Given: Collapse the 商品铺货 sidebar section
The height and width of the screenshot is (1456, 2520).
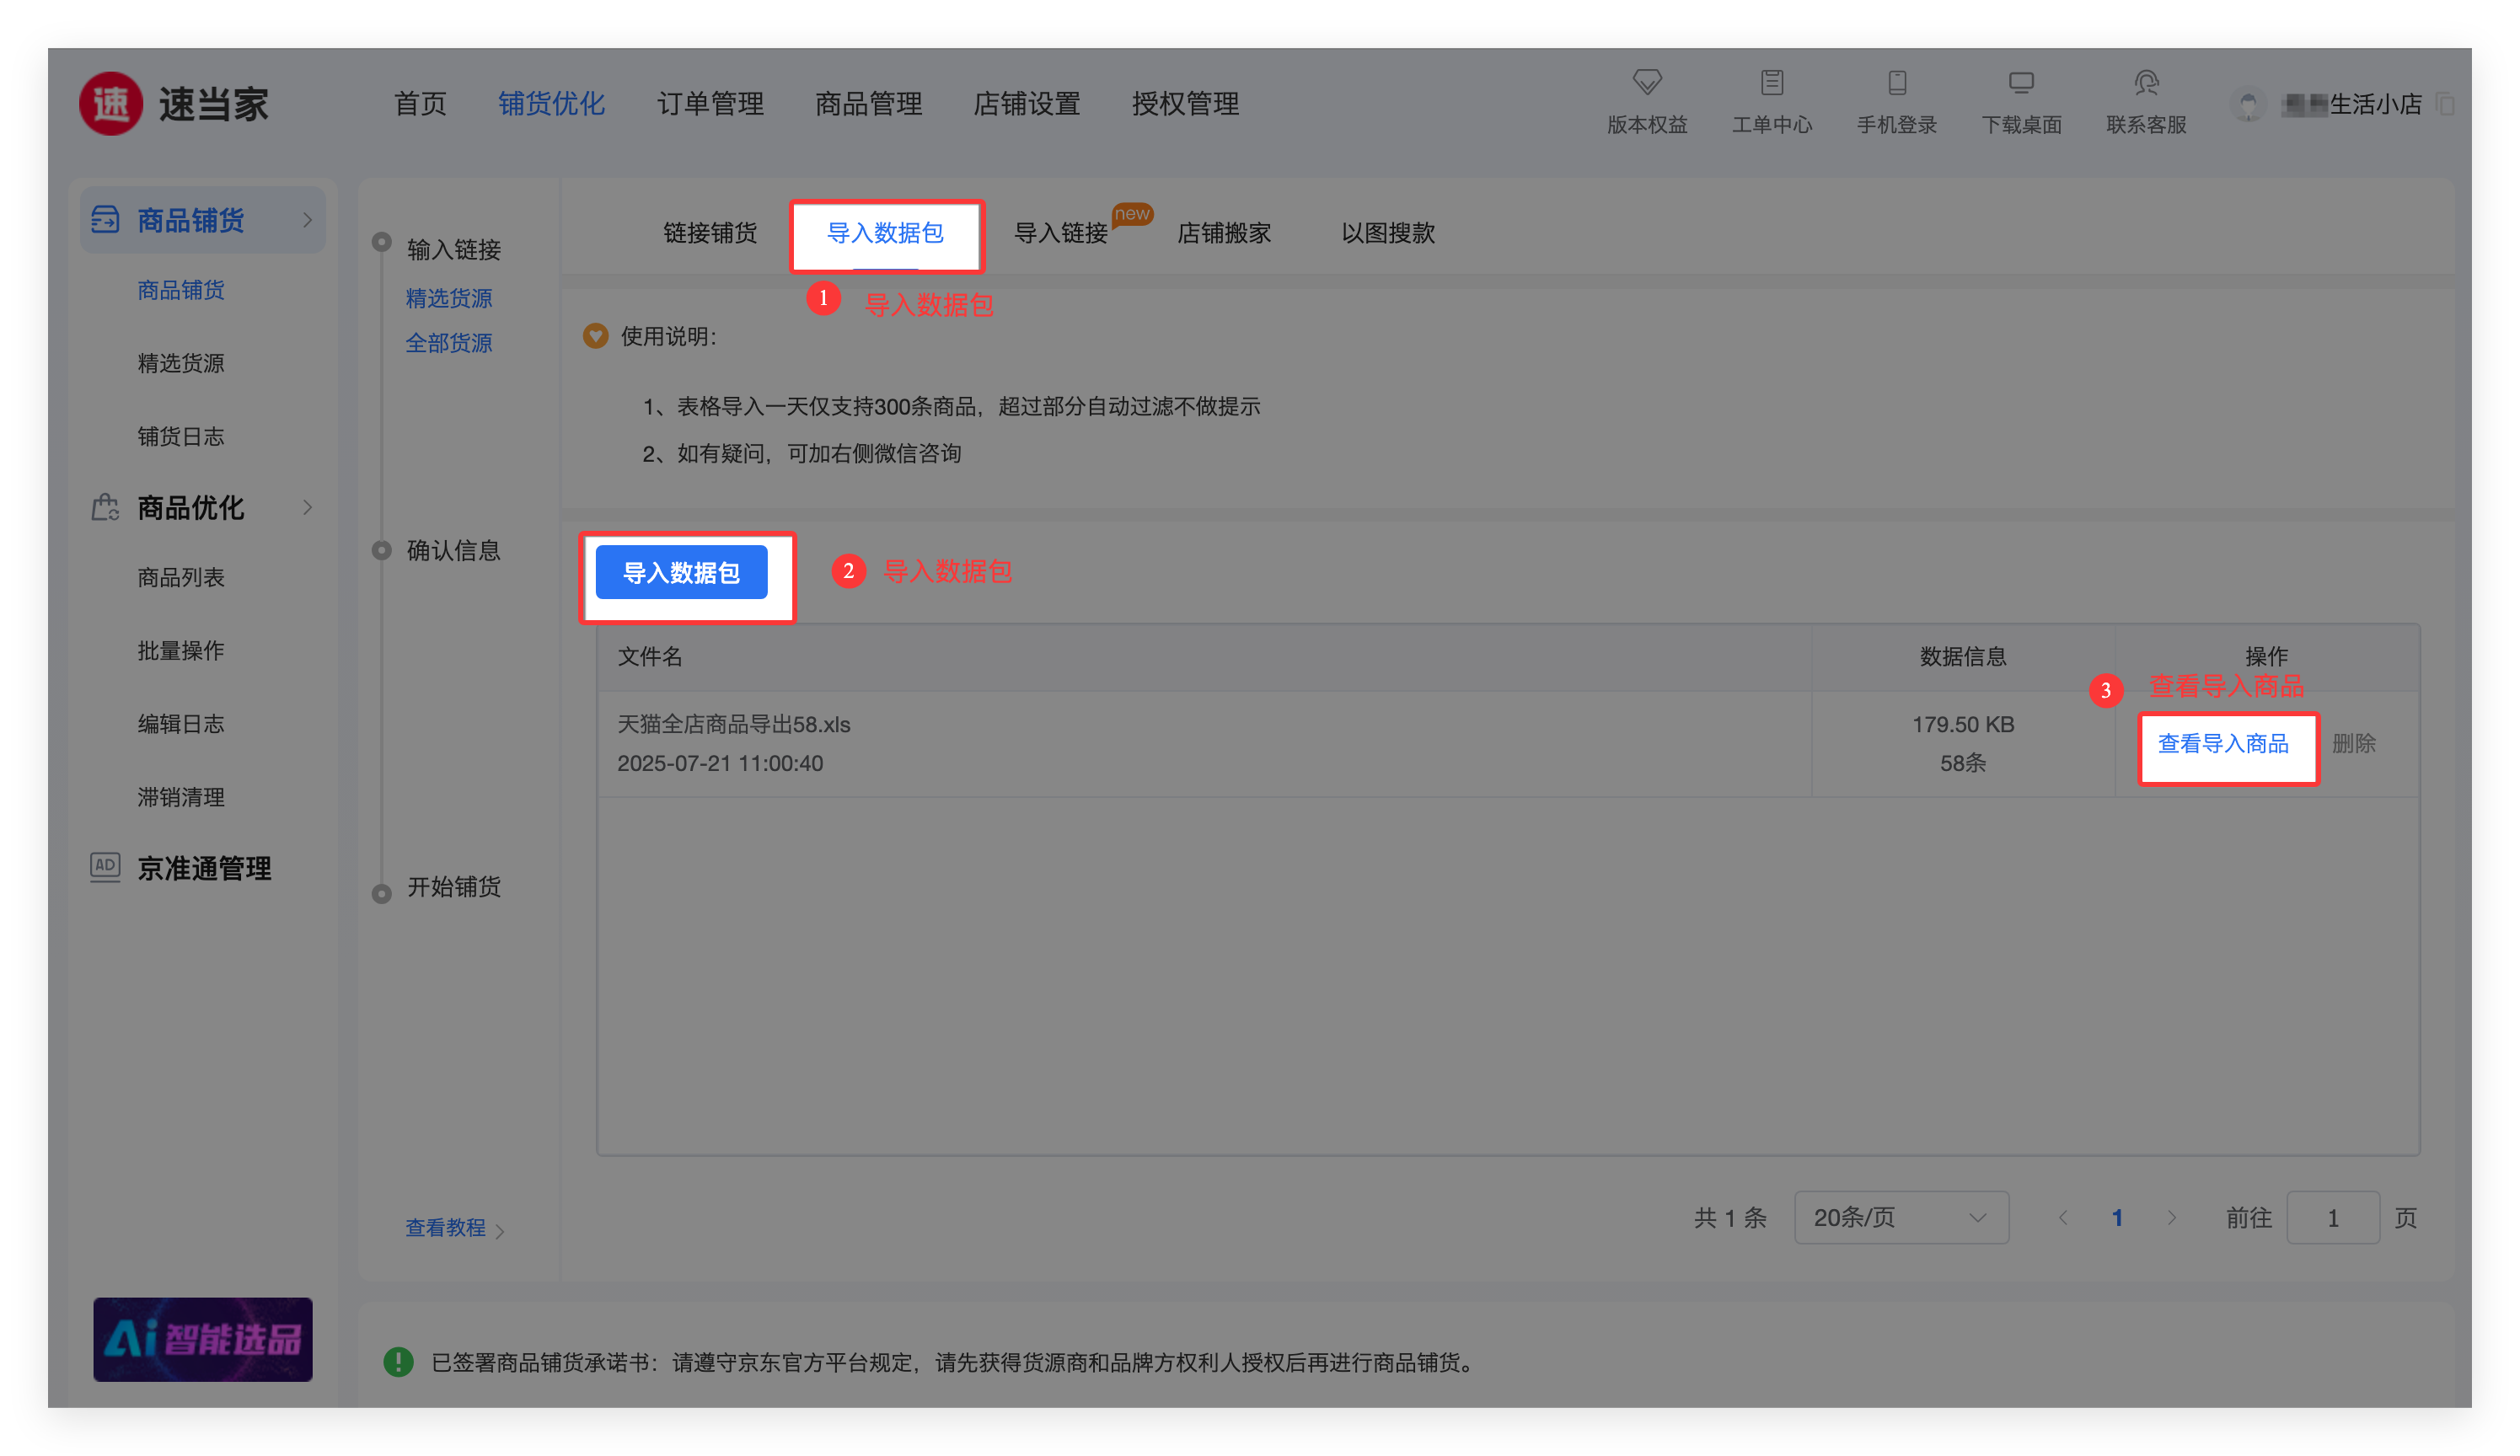Looking at the screenshot, I should [307, 220].
